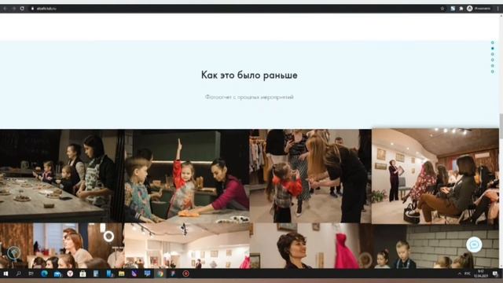The height and width of the screenshot is (283, 503).
Task: Bookmark this page with the star icon
Action: pos(442,9)
